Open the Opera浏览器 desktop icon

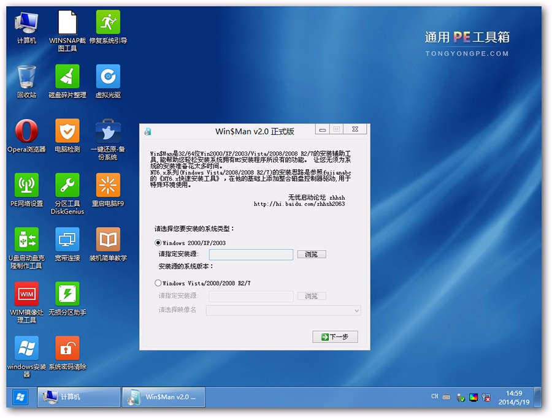tap(26, 131)
